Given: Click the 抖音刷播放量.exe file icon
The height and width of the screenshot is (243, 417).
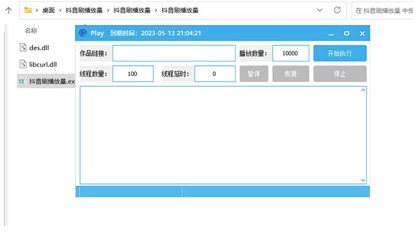Looking at the screenshot, I should coord(22,81).
